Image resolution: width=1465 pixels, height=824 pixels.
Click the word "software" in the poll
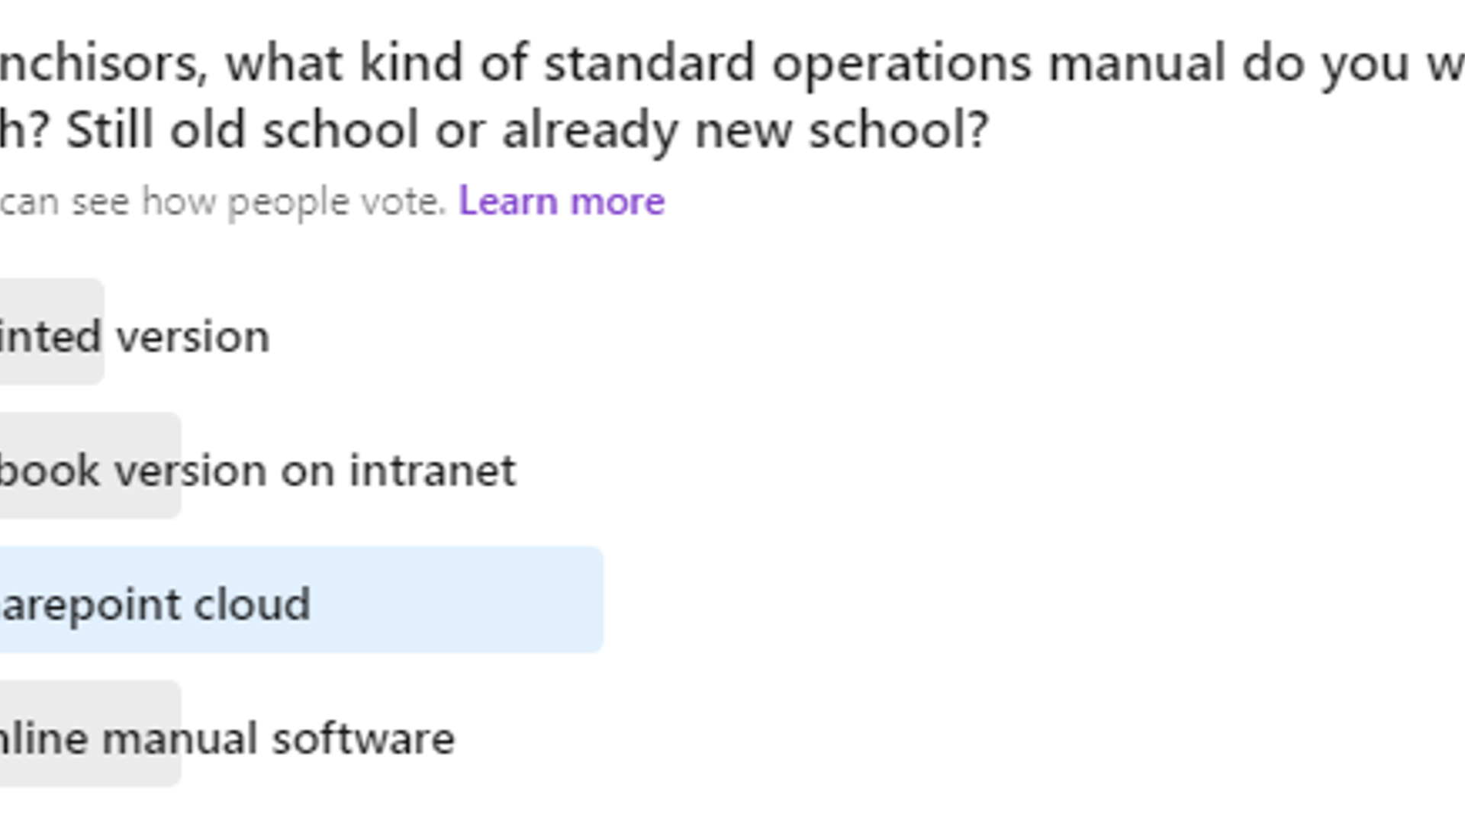click(x=364, y=739)
